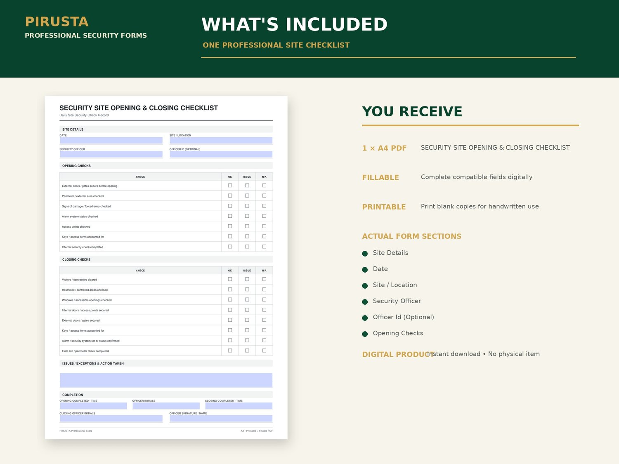This screenshot has height=464, width=619.
Task: Click the DIGITAL PRODUCT label
Action: click(398, 354)
